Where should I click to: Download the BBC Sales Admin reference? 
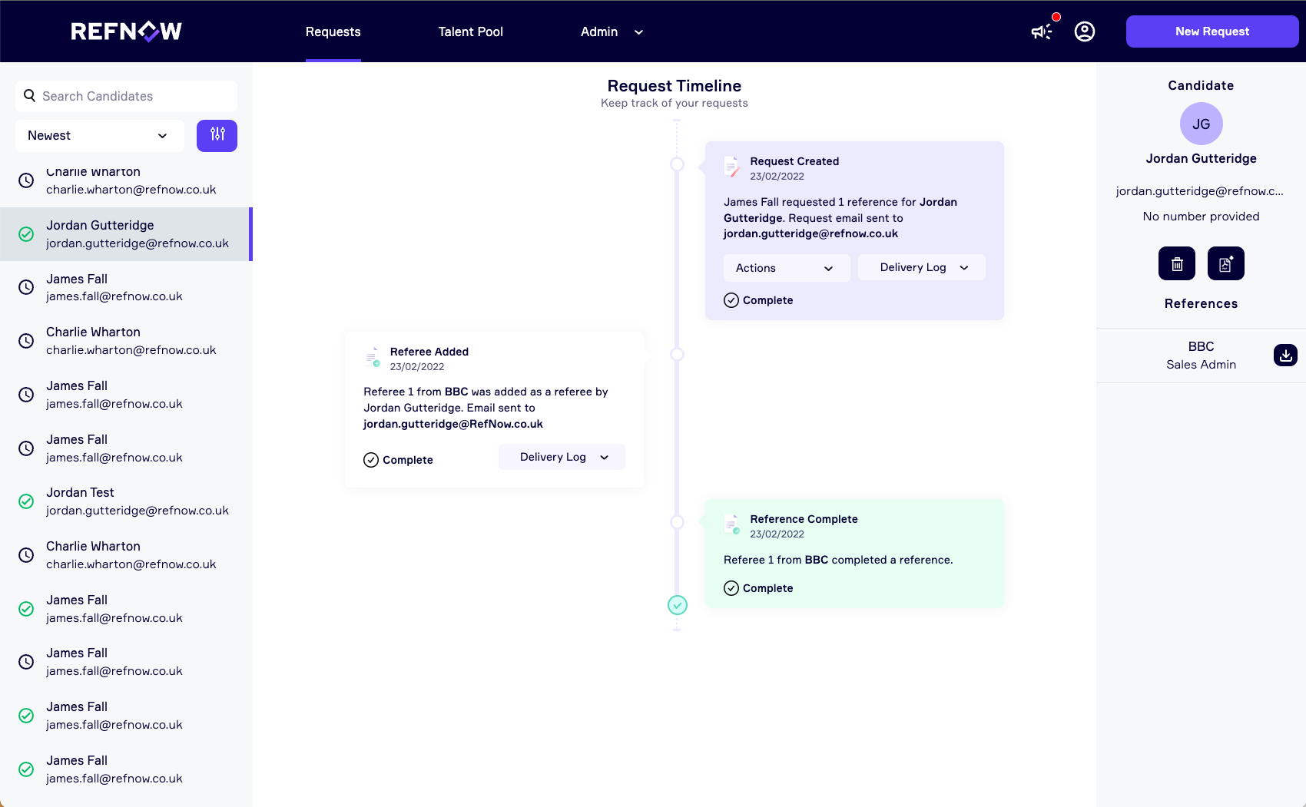[1284, 355]
